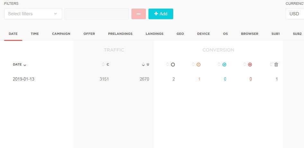Click the date cell 2019-01-13
304x148 pixels.
(x=23, y=79)
